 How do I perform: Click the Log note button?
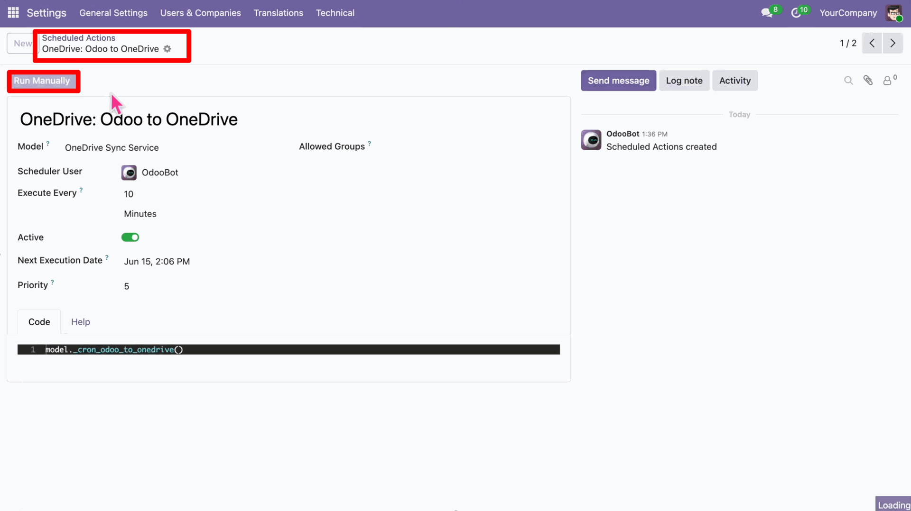coord(684,81)
